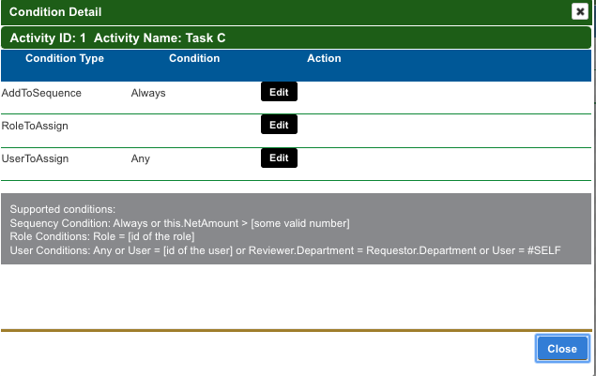Screen dimensions: 596x376
Task: Edit the UserToAssign condition
Action: click(x=279, y=158)
